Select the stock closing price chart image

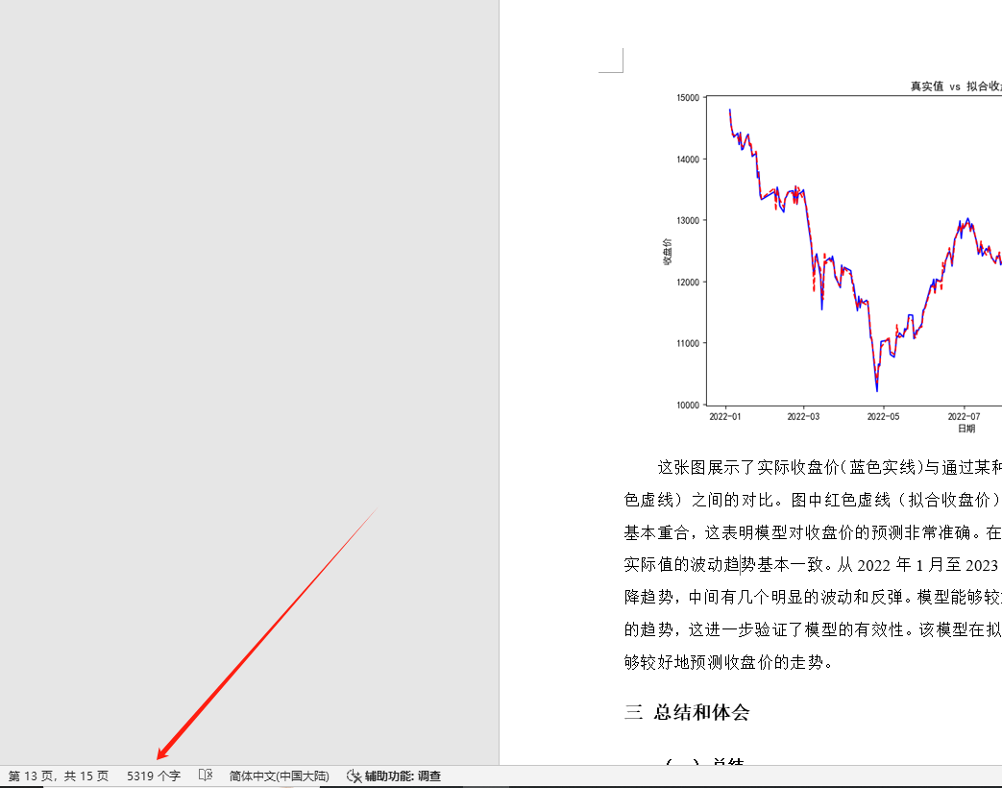[831, 256]
